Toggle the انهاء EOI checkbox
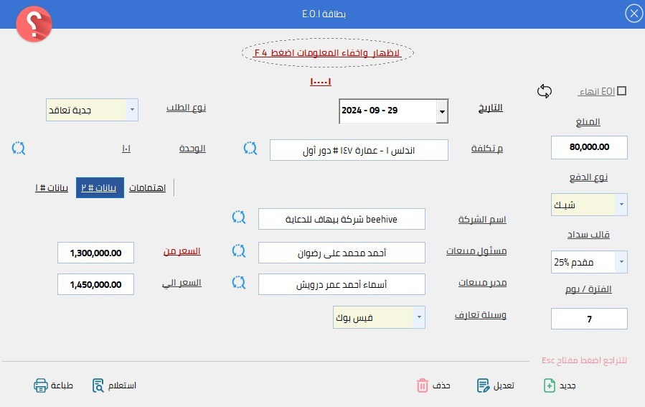Image resolution: width=645 pixels, height=407 pixels. pyautogui.click(x=621, y=91)
